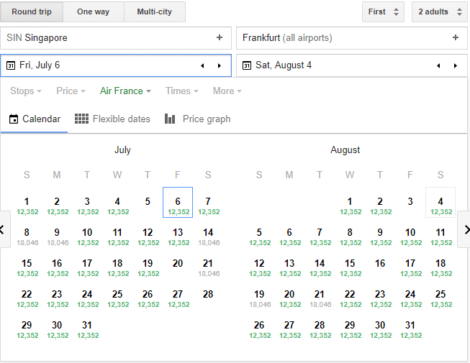This screenshot has height=363, width=470.
Task: Move return date forward one day
Action: tap(456, 65)
